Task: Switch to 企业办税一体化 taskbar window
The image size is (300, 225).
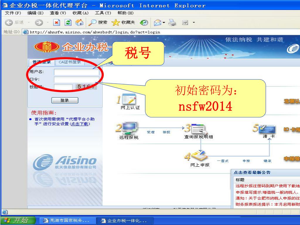Action: coord(125,221)
